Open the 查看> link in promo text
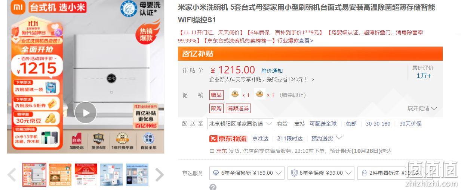Viewport: 461px width, 190px height. [x=306, y=41]
